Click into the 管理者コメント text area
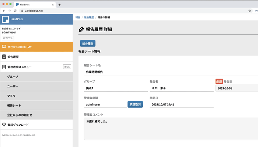The width and height of the screenshot is (258, 147). [x=170, y=129]
